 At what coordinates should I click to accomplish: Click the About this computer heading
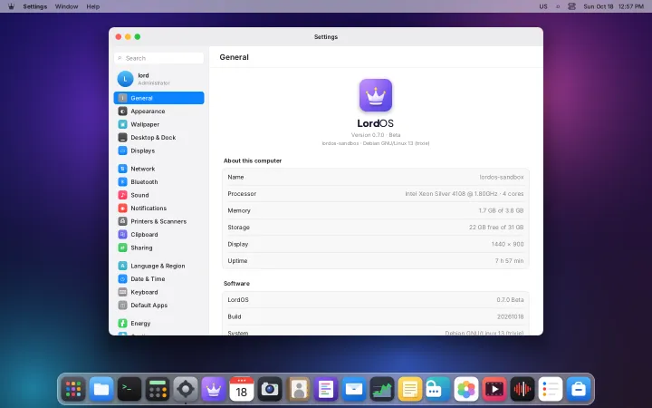coord(253,160)
